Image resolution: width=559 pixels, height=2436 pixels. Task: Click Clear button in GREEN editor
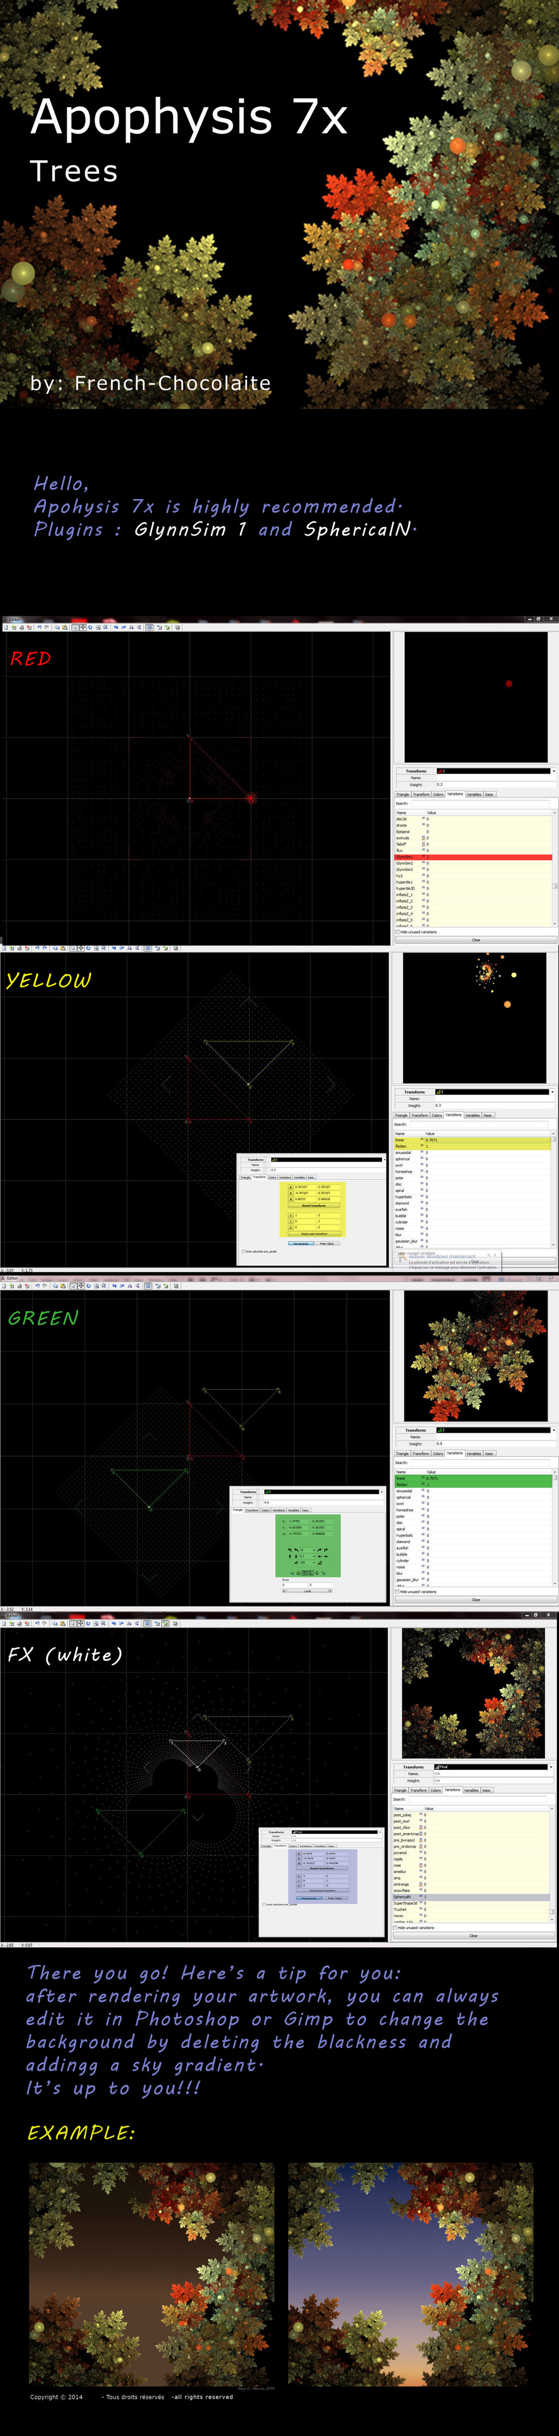tap(476, 1600)
